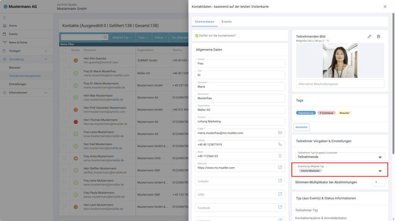Open Teilnehmermanagement in the sidebar
The height and width of the screenshot is (221, 395).
[25, 76]
